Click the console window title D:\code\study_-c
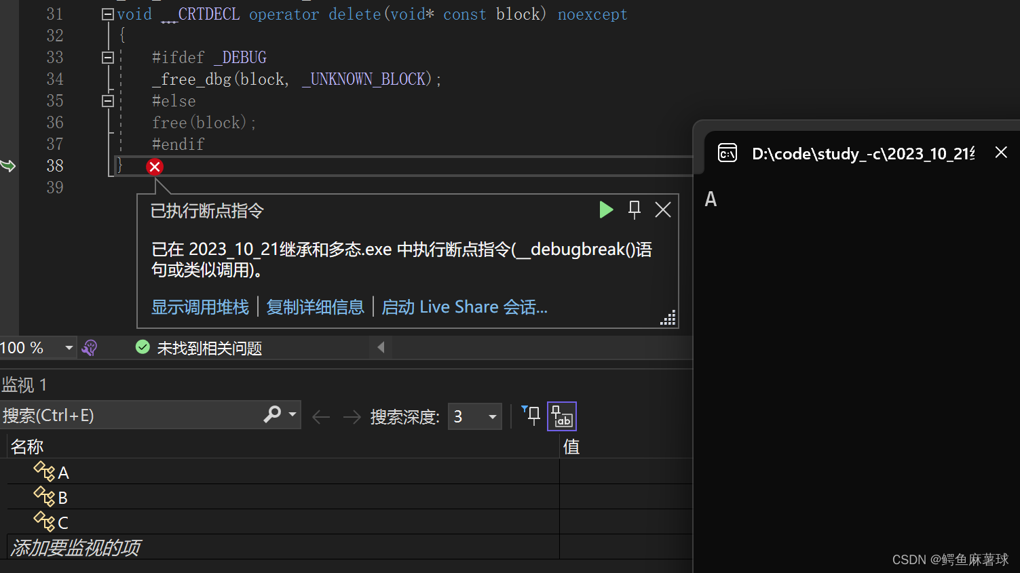Image resolution: width=1020 pixels, height=573 pixels. (x=863, y=154)
